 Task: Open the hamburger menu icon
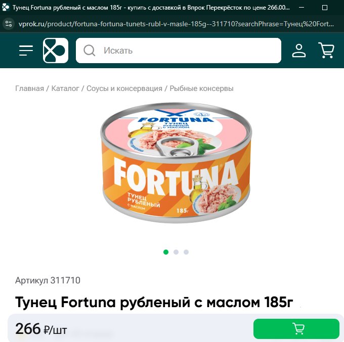click(26, 51)
